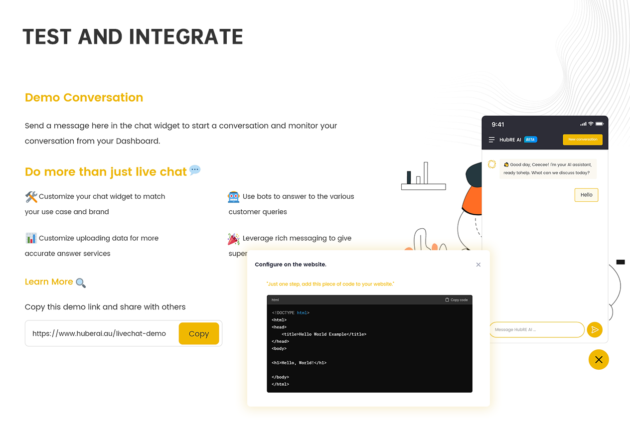
Task: Click Copy code in the html block
Action: [456, 300]
